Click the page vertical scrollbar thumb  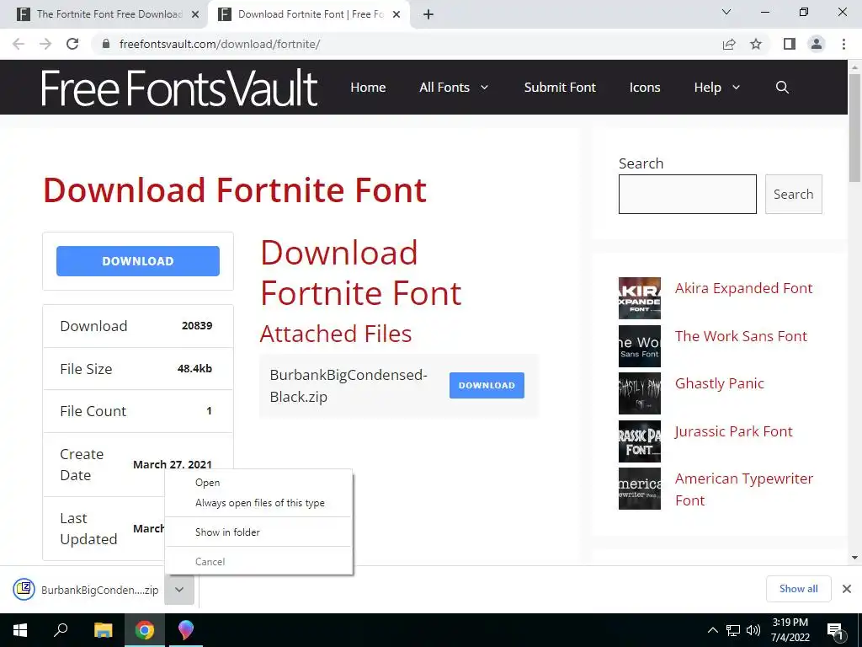854,128
